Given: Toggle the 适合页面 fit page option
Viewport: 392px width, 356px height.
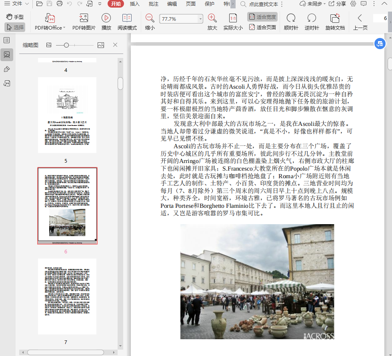Looking at the screenshot, I should 262,27.
